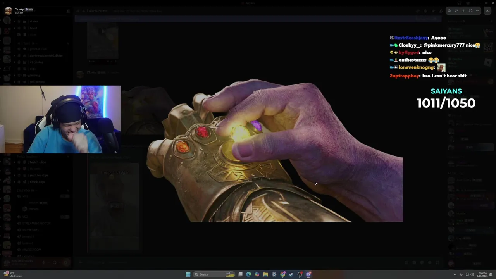This screenshot has width=496, height=279.
Task: Open the notification bell in the tray
Action: 491,274
